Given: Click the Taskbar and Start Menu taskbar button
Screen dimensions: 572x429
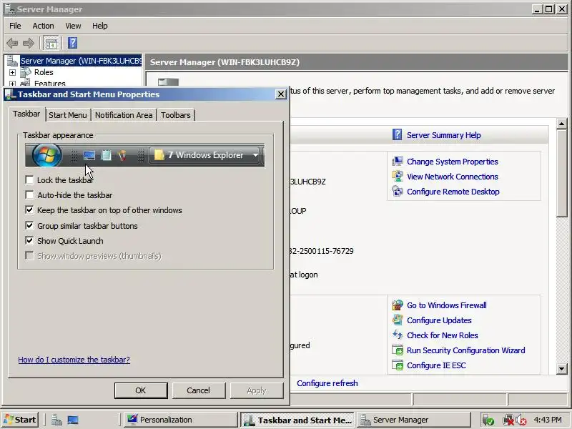Looking at the screenshot, I should click(297, 420).
